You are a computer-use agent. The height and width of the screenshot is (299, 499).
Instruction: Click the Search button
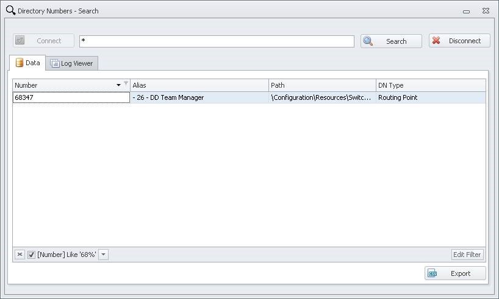391,41
